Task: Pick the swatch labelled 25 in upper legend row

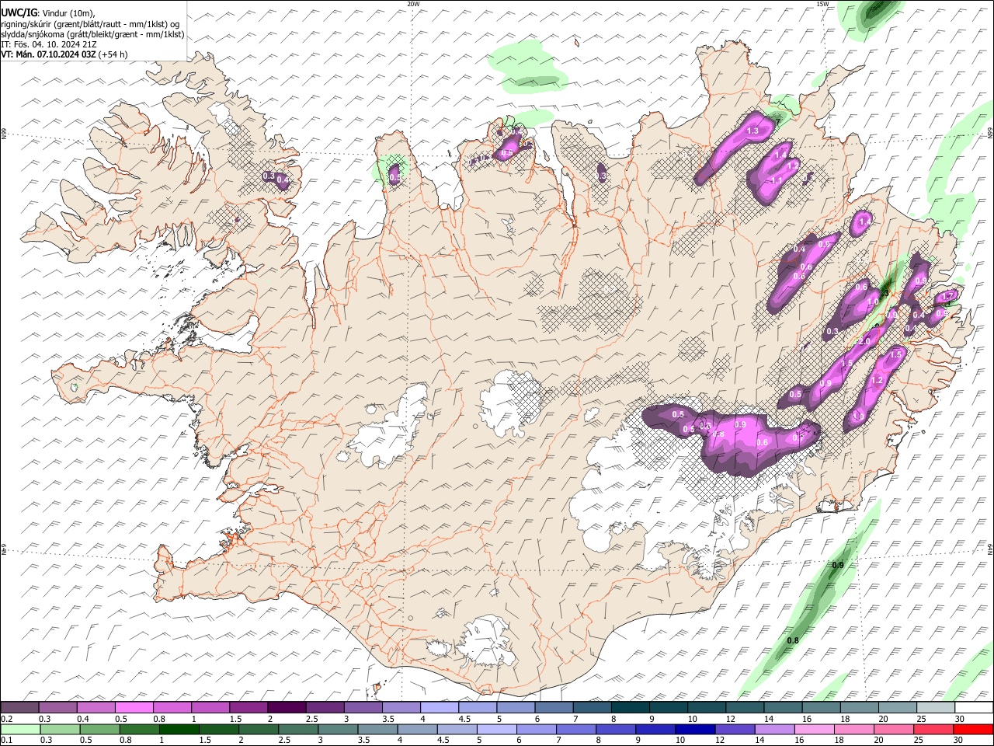Action: coord(936,707)
